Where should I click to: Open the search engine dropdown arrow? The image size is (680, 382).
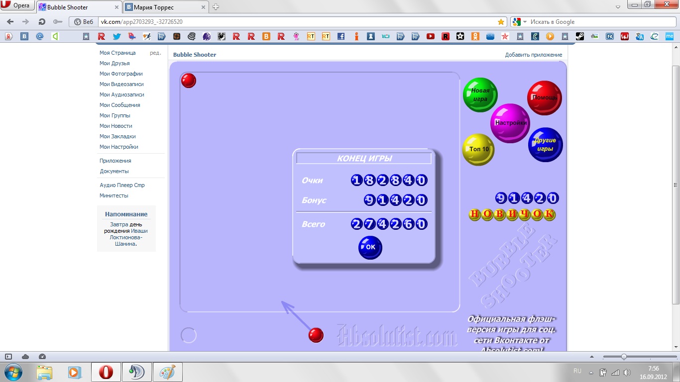point(525,22)
